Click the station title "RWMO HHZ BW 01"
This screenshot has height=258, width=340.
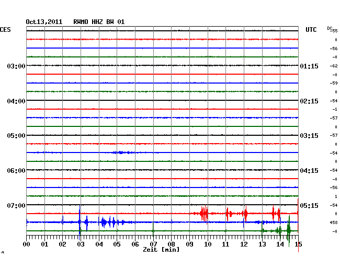[x=99, y=22]
